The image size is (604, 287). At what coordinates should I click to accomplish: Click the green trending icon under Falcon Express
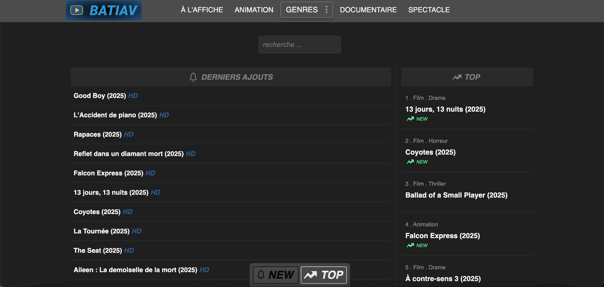coord(410,245)
